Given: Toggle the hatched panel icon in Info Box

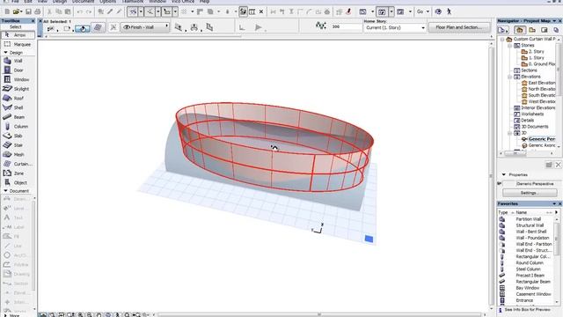Looking at the screenshot, I should [98, 27].
